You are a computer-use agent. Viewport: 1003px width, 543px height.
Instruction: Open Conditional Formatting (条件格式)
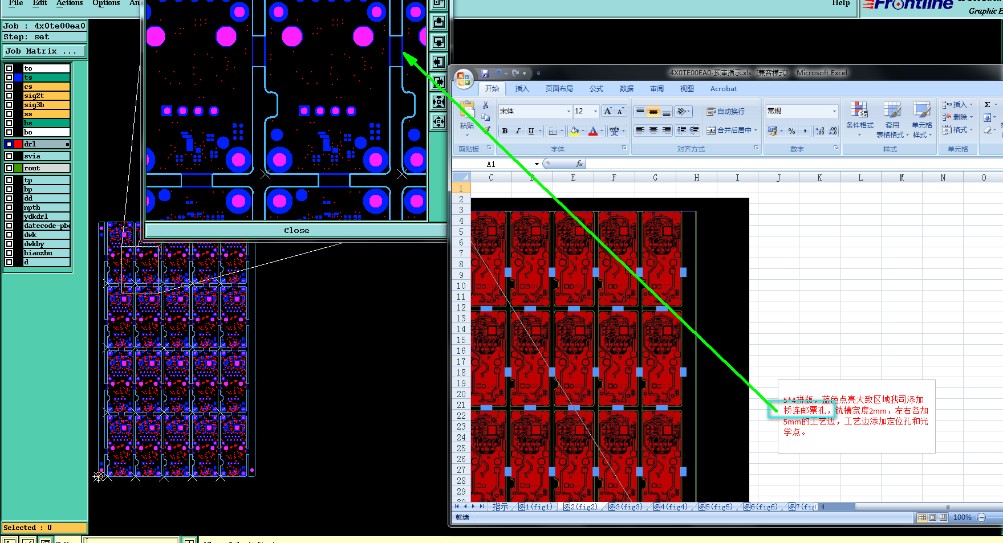[859, 117]
